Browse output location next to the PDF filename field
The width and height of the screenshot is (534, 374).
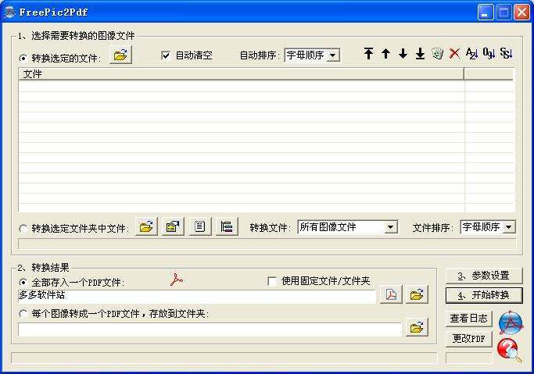[x=417, y=294]
